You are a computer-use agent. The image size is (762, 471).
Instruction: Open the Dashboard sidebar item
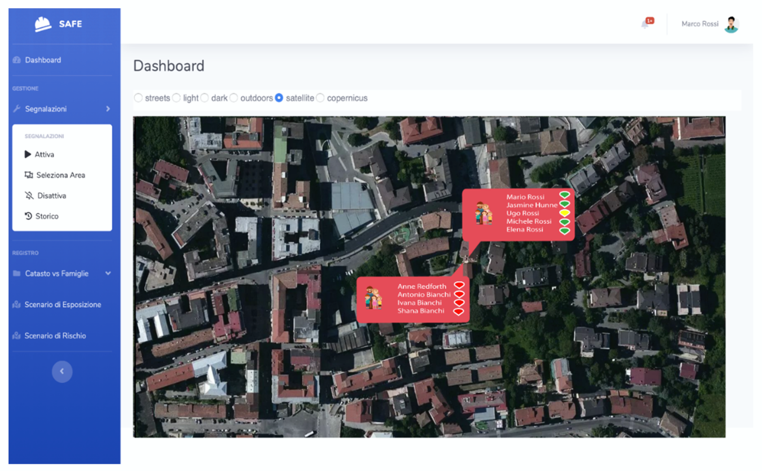(43, 60)
